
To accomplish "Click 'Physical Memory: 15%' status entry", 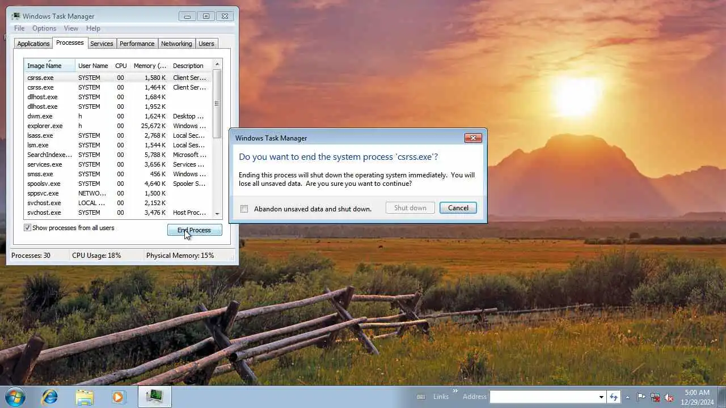I will tap(180, 256).
